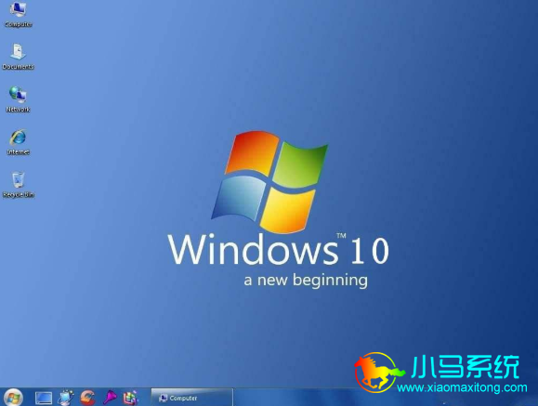
Task: Click the 小马系统 Chinese text
Action: 466,367
